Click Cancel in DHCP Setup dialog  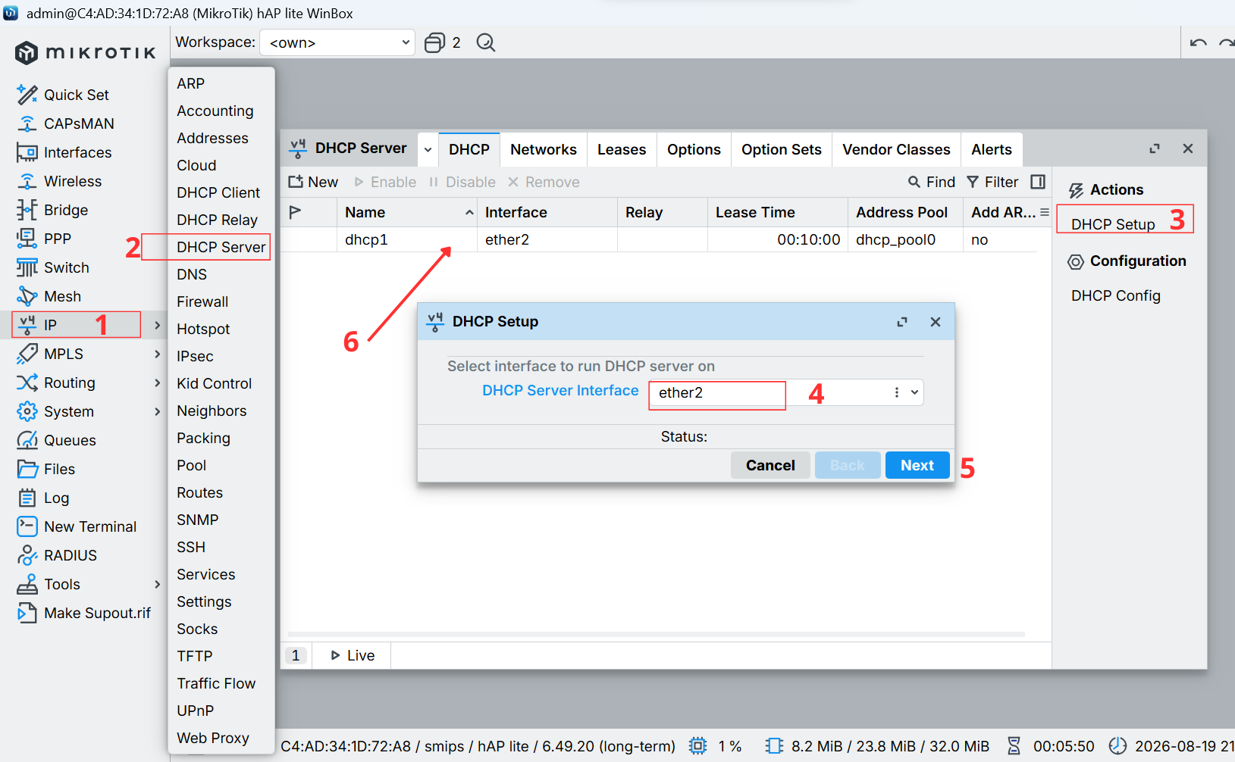pos(770,465)
